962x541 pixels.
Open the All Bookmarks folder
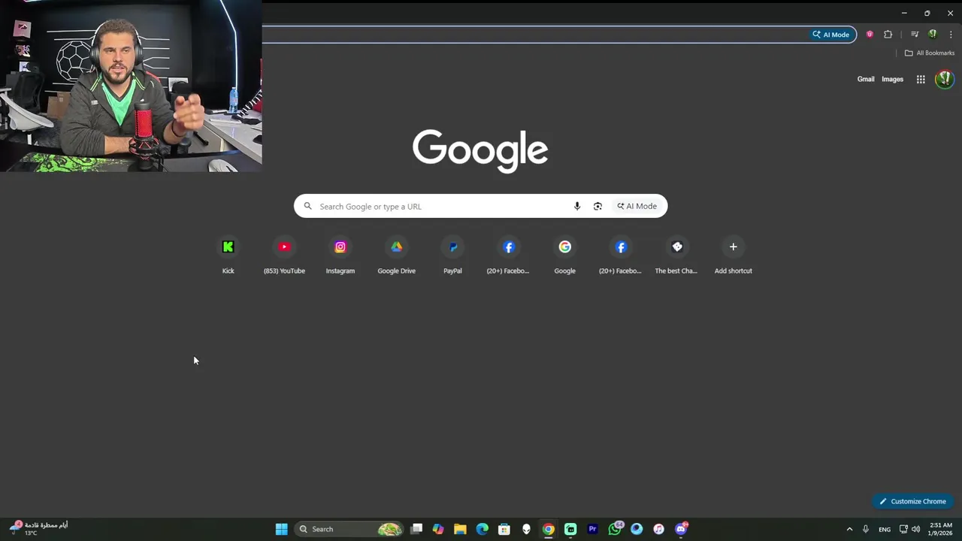pyautogui.click(x=930, y=53)
